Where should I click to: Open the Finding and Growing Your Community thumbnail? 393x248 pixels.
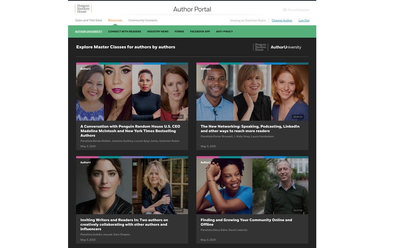[252, 185]
